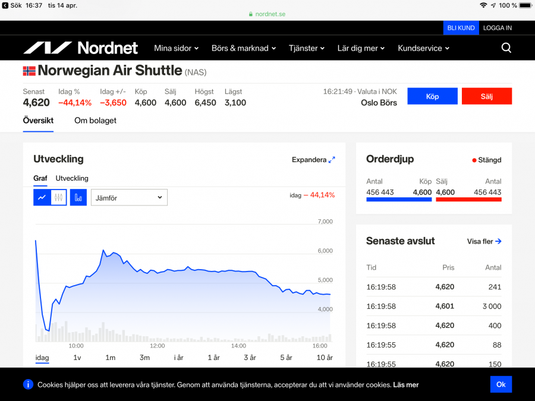This screenshot has width=535, height=401.
Task: Open search with the magnifier icon
Action: (x=506, y=48)
